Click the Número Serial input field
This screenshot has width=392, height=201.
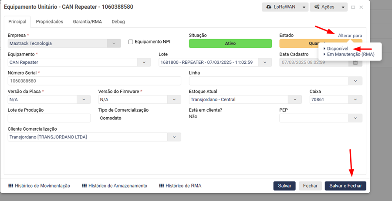click(94, 81)
